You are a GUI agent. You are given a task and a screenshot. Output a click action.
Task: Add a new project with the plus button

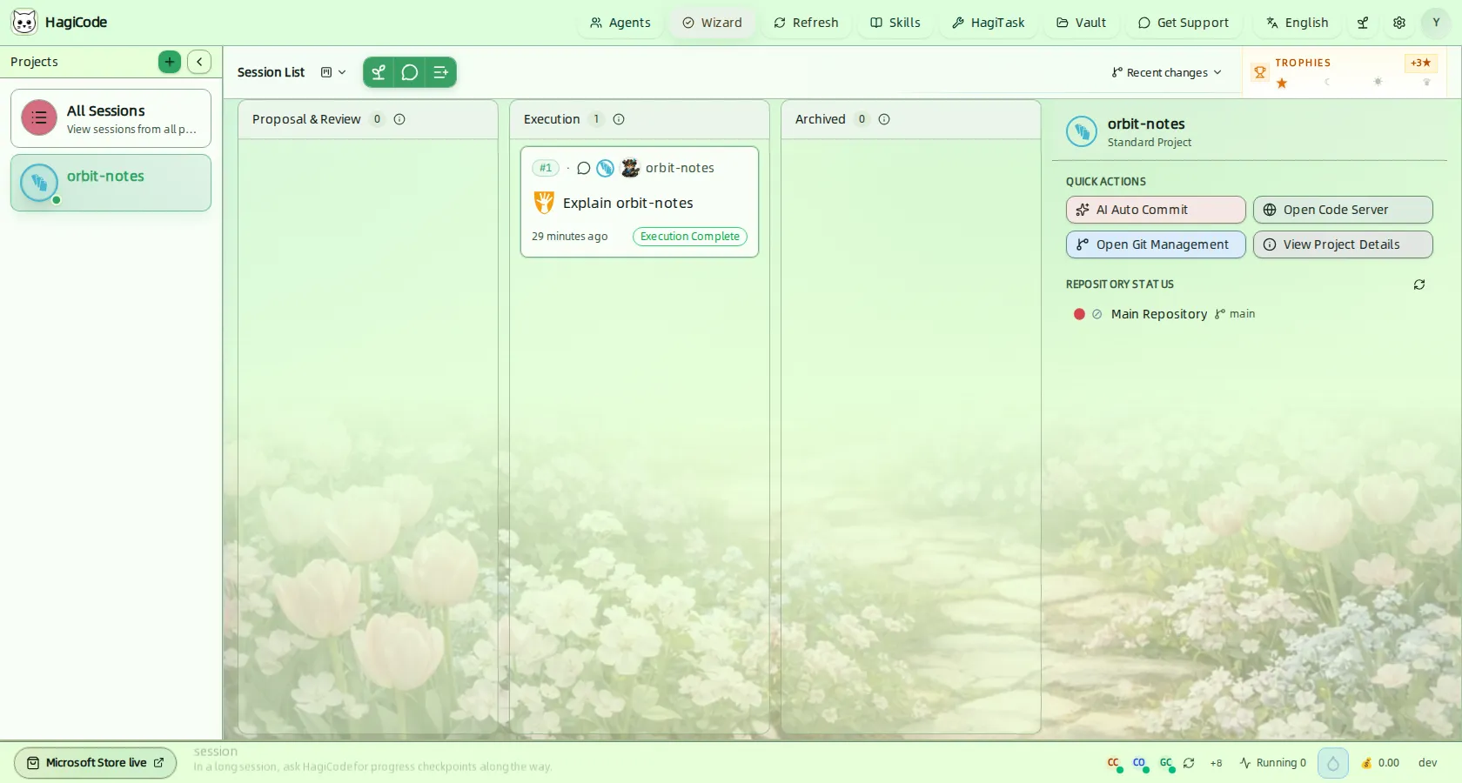click(170, 62)
